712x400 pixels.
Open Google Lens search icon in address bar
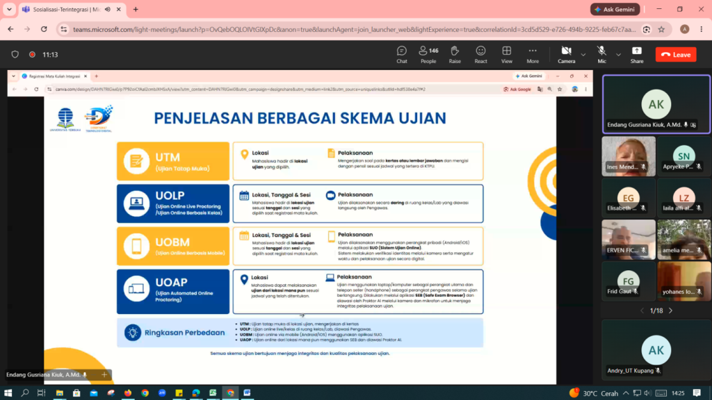(x=646, y=29)
